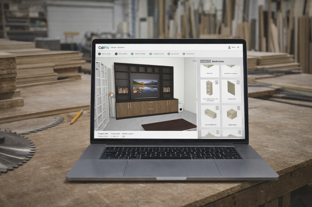Click the Back button in Media Units panel

point(204,62)
